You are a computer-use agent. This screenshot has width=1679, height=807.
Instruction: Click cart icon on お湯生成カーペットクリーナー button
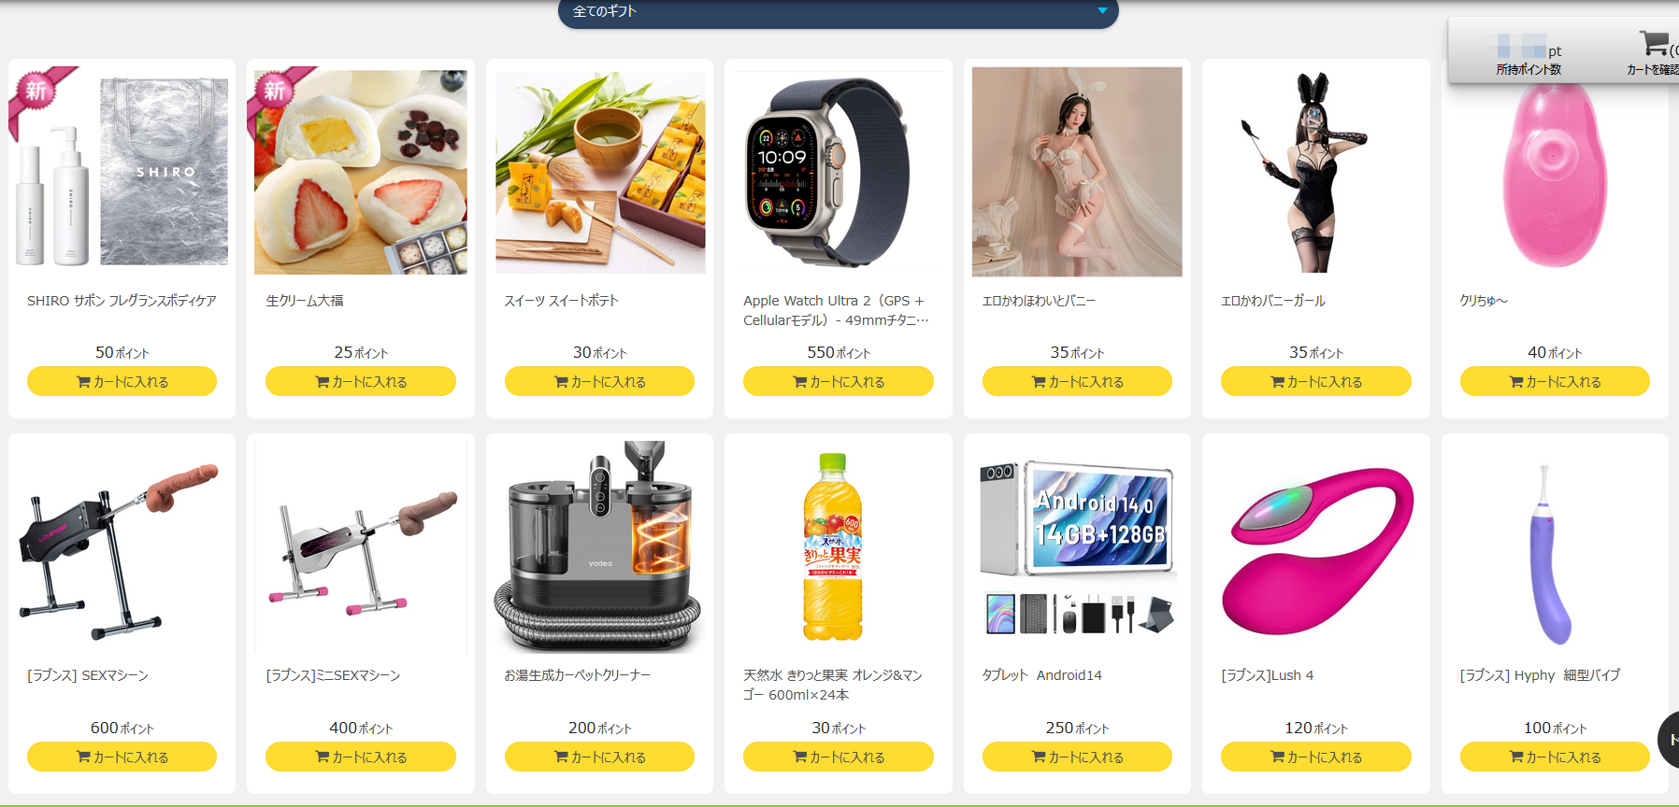(561, 757)
